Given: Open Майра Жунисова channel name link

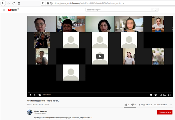Looking at the screenshot, I should [x=40, y=111].
